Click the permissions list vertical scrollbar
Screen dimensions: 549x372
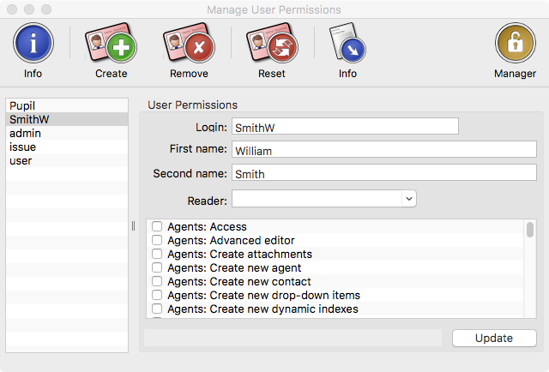point(530,268)
